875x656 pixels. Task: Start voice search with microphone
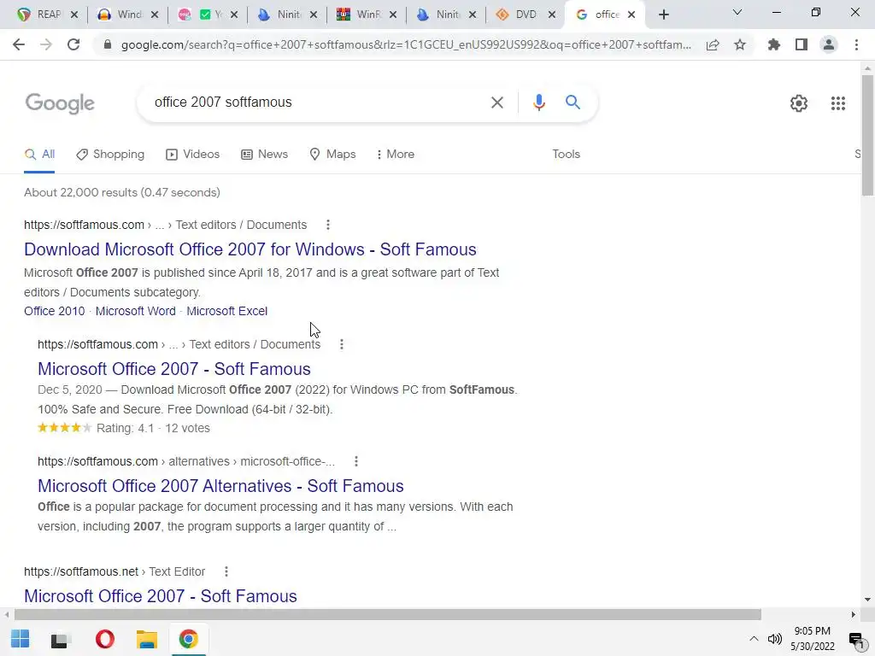pos(538,102)
